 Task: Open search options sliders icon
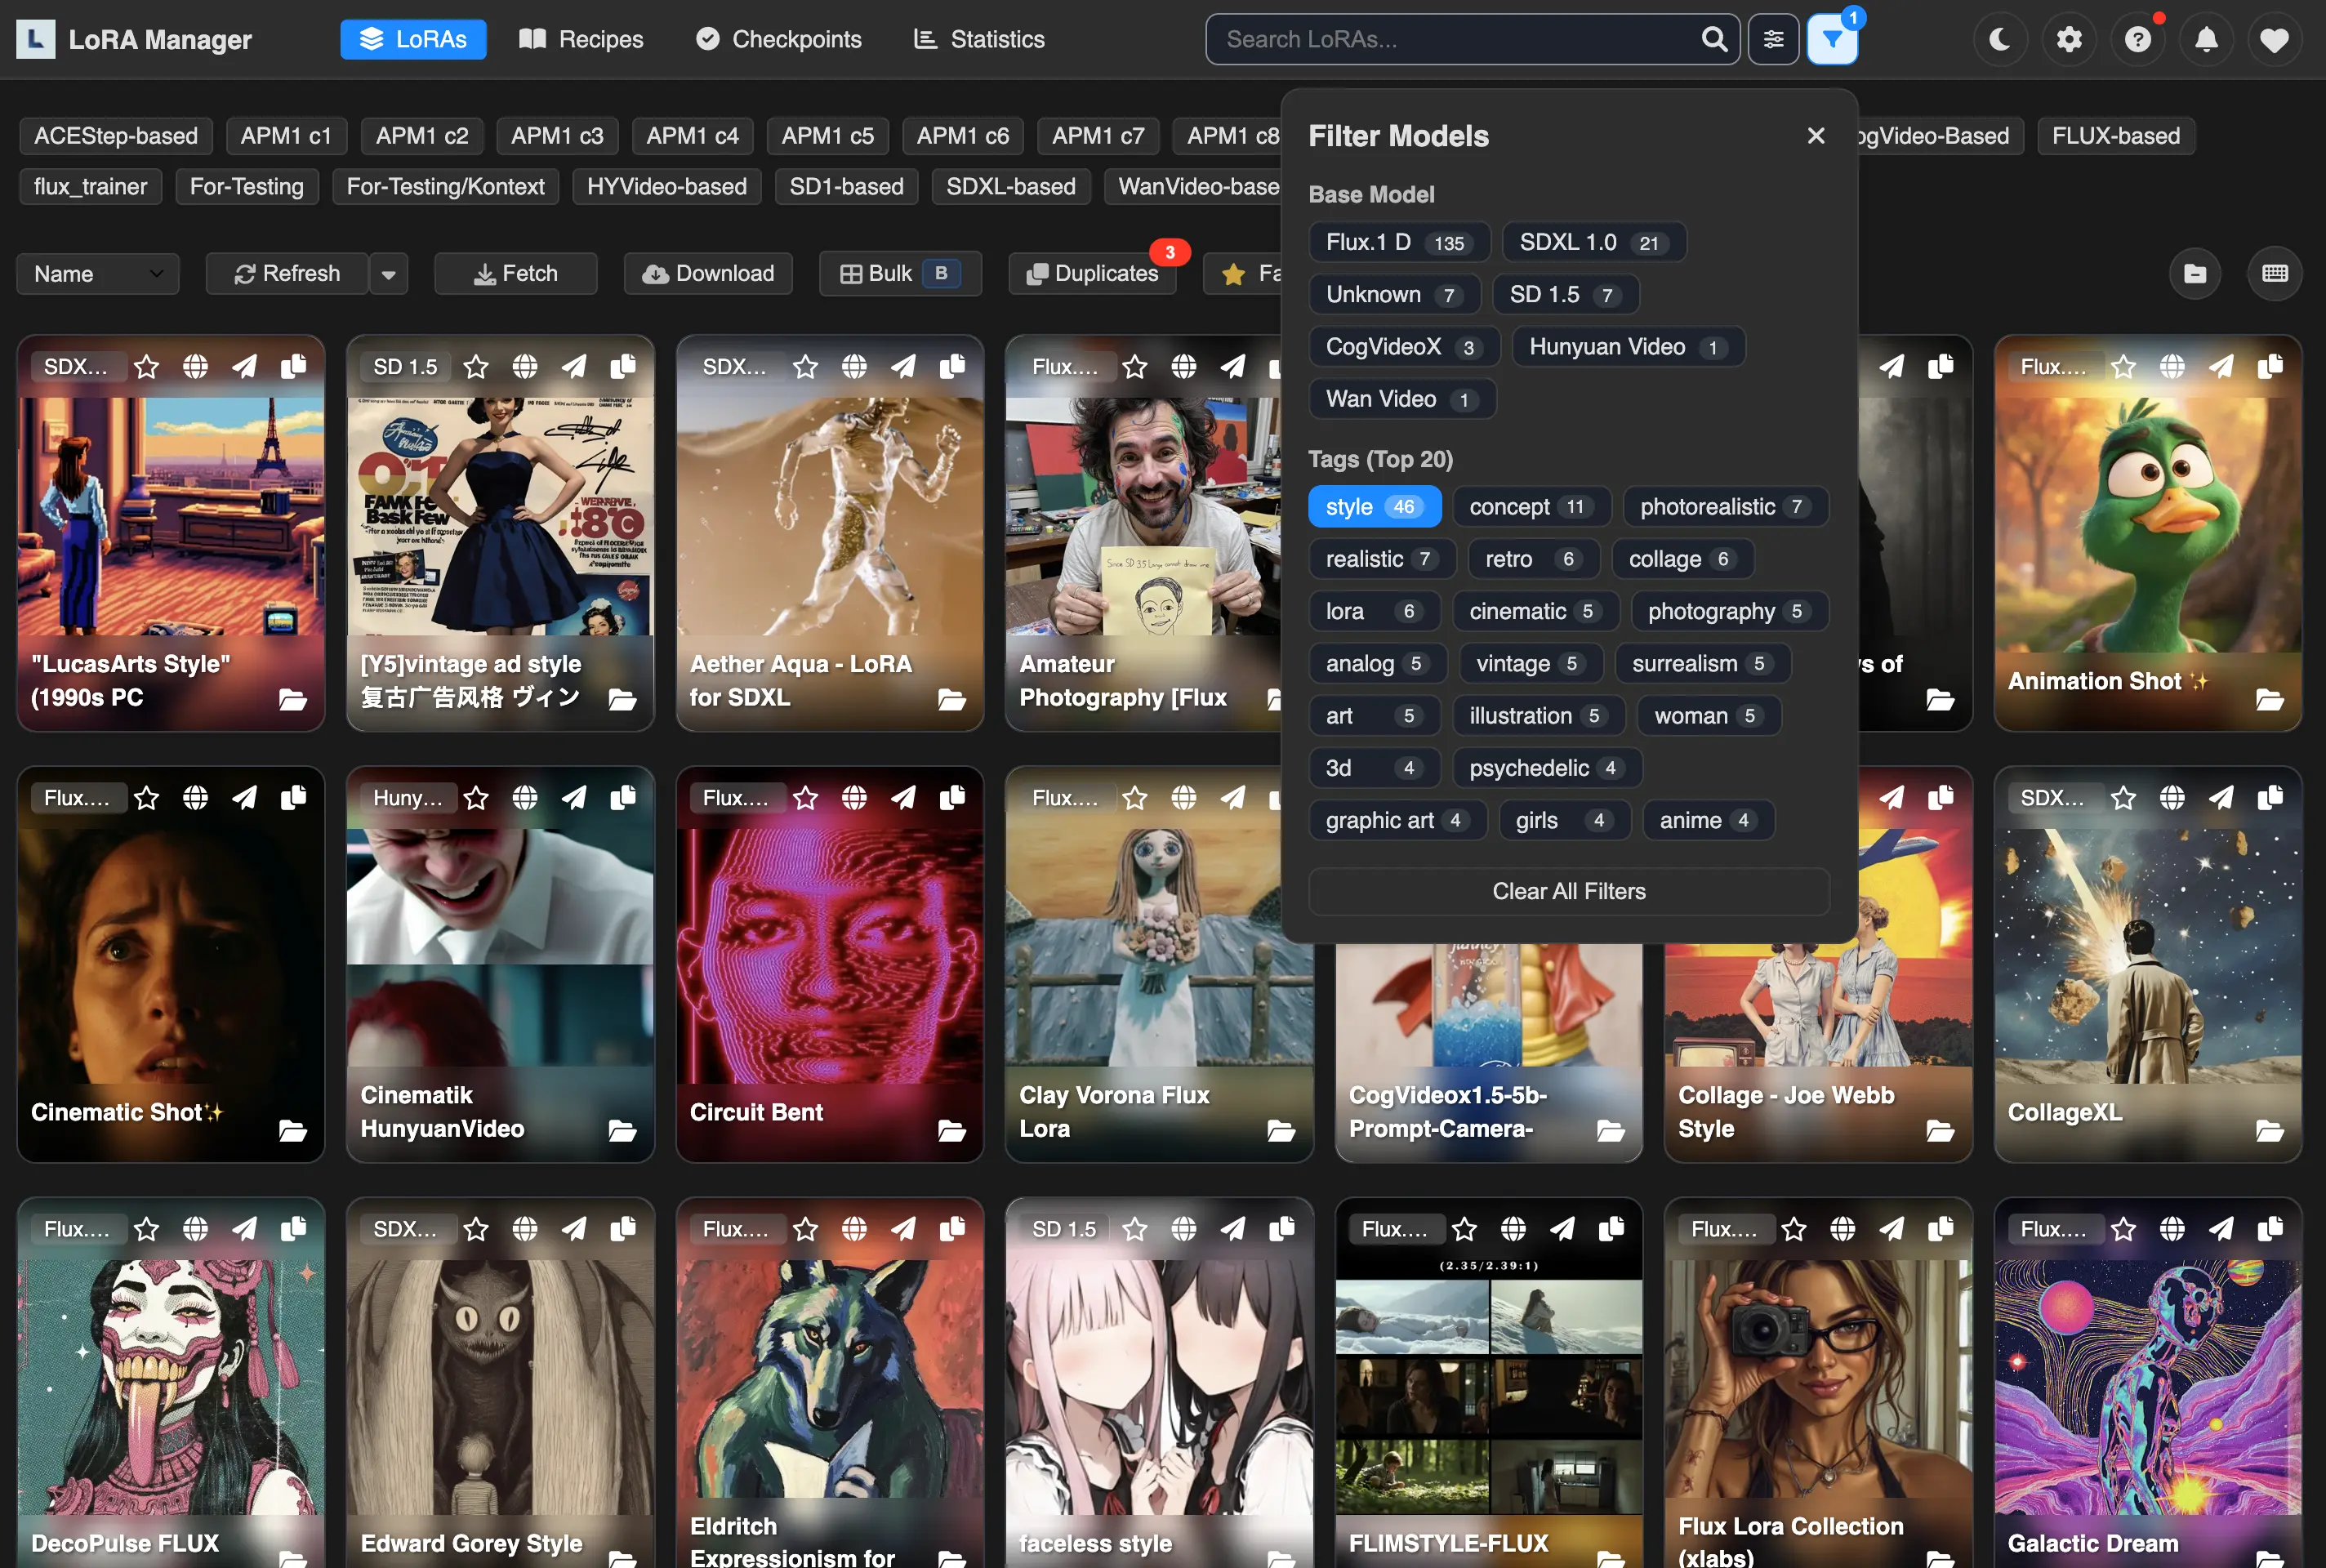[1773, 40]
